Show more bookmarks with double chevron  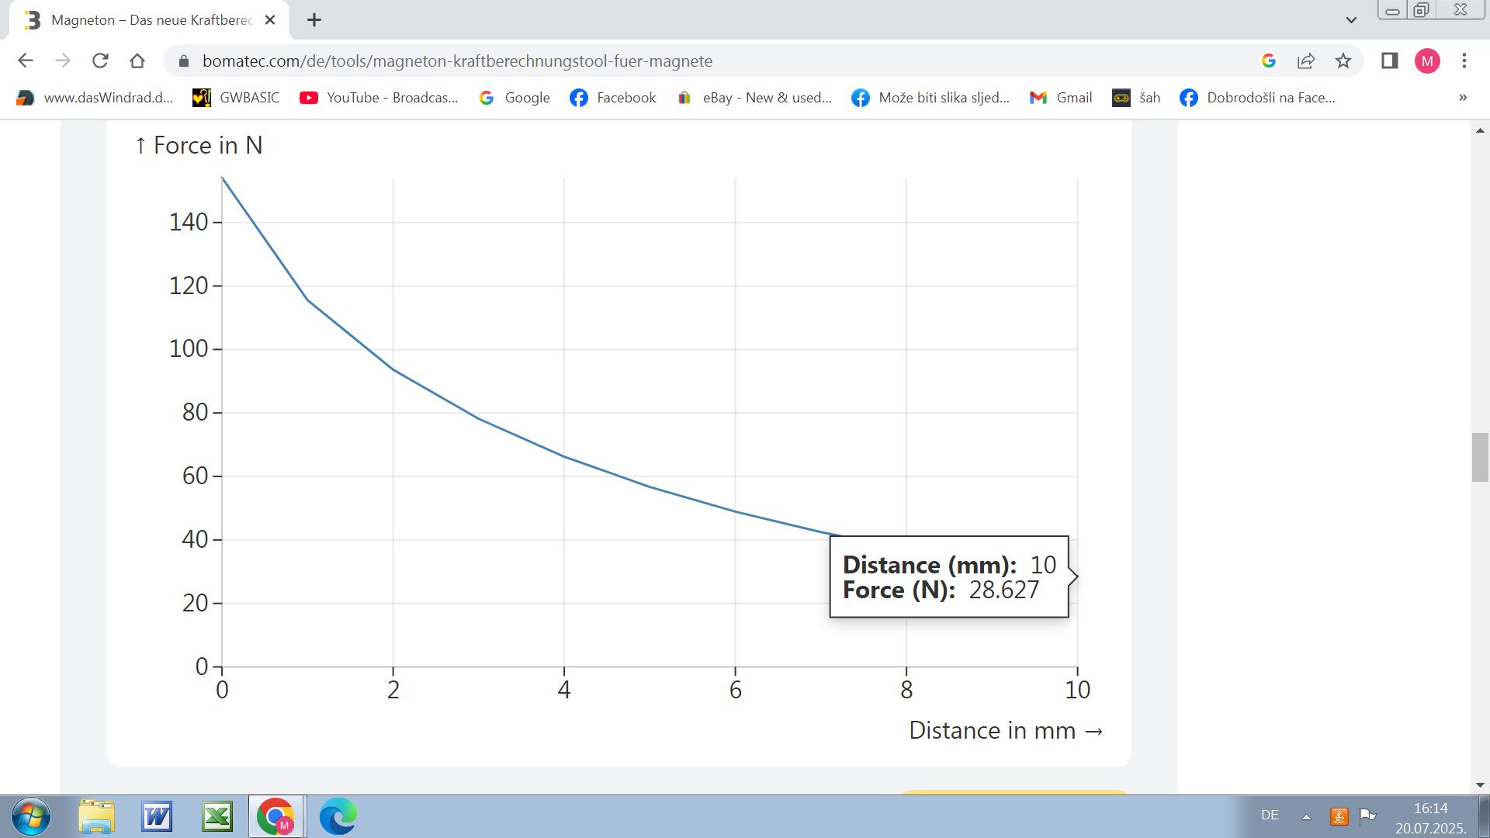coord(1463,98)
